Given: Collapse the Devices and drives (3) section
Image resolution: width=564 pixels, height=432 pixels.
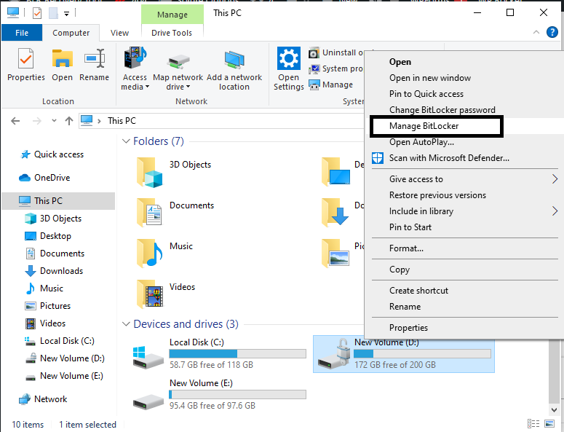Looking at the screenshot, I should point(126,324).
